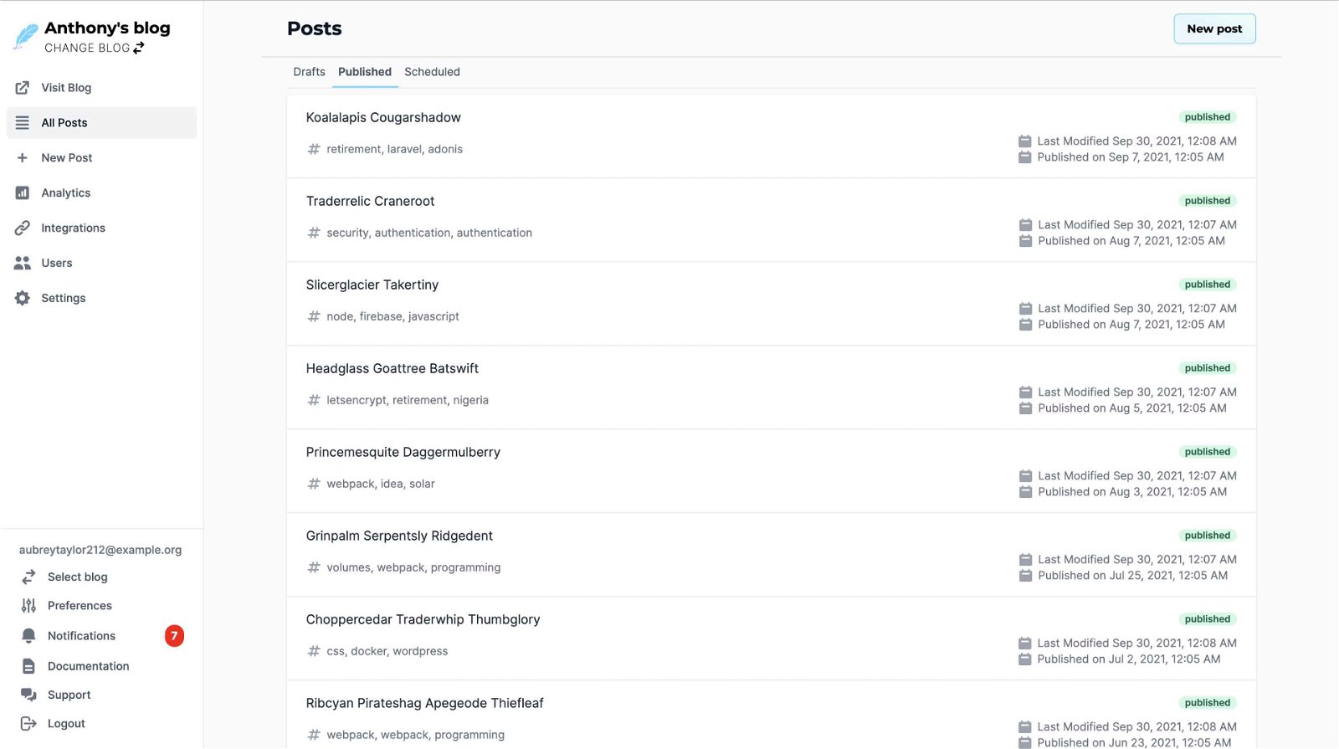Image resolution: width=1339 pixels, height=749 pixels.
Task: Click the Integrations link icon
Action: point(23,228)
